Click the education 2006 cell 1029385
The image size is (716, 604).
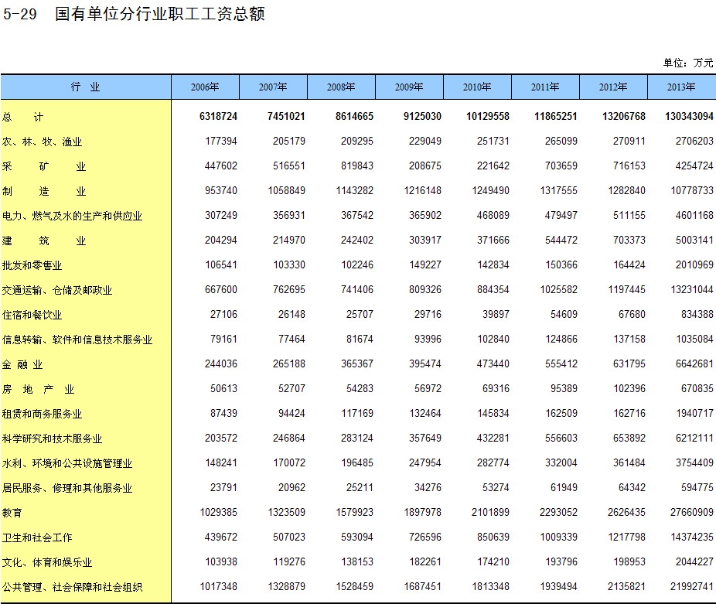[x=218, y=512]
